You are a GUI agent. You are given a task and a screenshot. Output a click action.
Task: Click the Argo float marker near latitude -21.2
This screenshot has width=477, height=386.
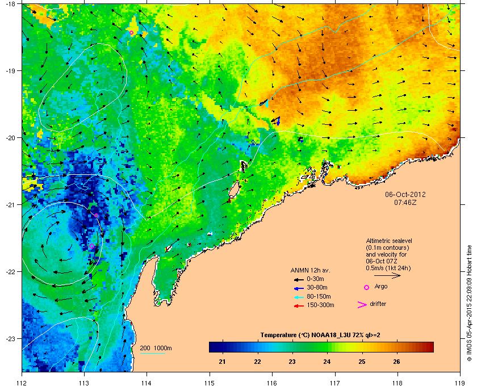coord(96,215)
